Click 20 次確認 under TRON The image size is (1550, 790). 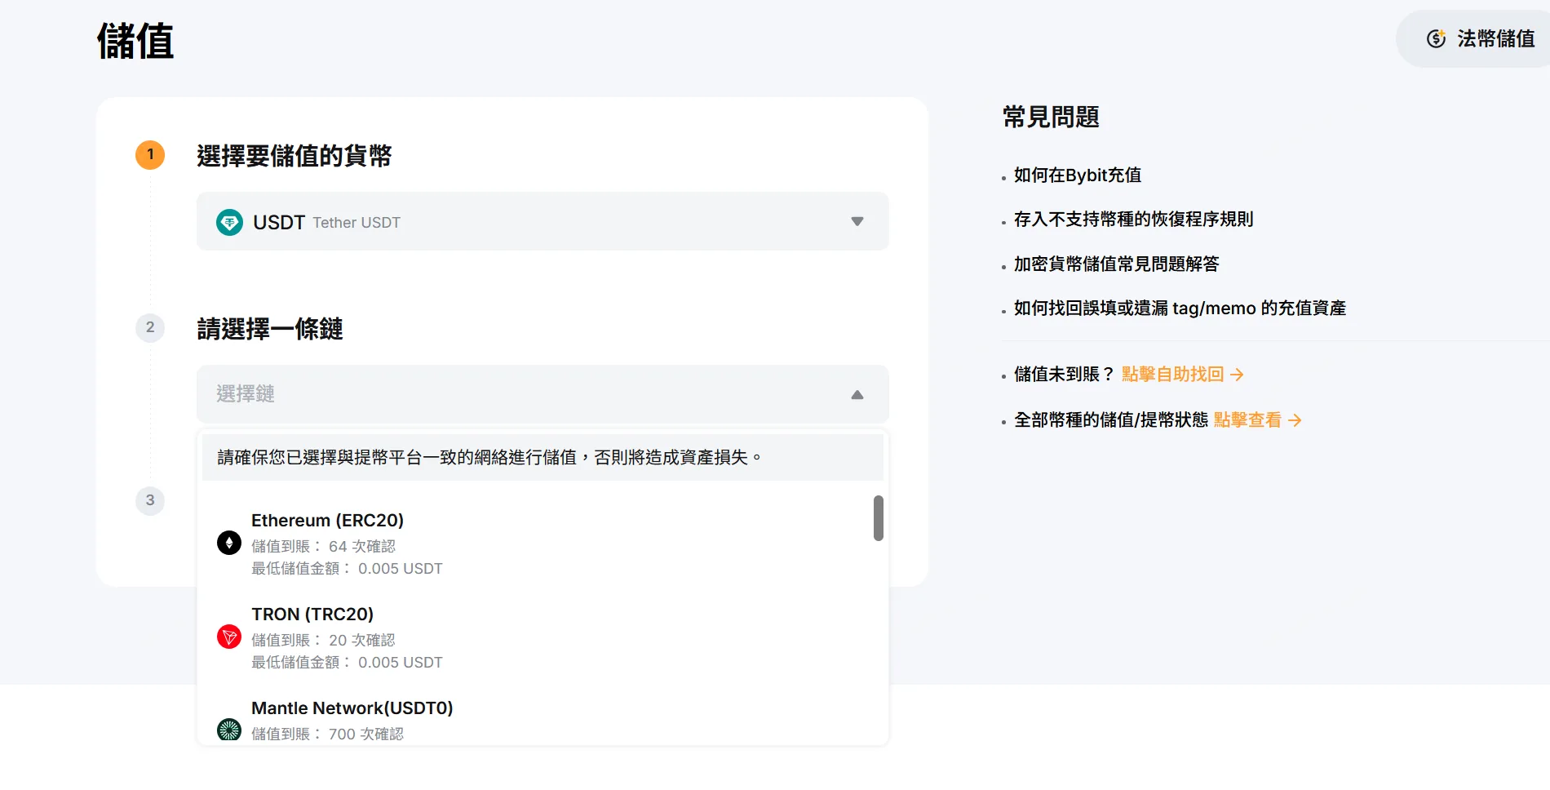pyautogui.click(x=361, y=640)
